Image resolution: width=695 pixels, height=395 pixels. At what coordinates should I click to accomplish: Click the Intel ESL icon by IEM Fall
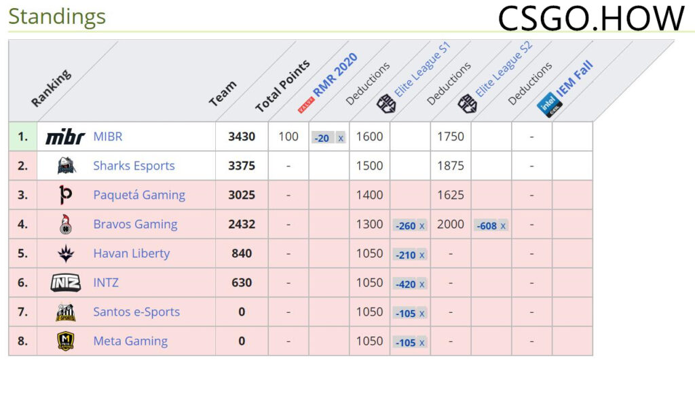[x=549, y=105]
